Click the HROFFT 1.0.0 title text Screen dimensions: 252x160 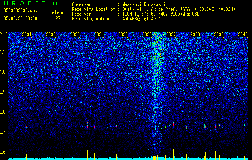coord(31,3)
